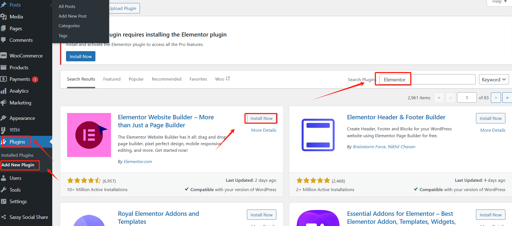Click the Media sidebar icon
Viewport: 512px width, 226px height.
[x=4, y=17]
